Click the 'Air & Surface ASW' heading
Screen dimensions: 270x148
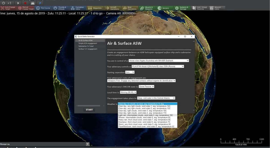point(124,43)
